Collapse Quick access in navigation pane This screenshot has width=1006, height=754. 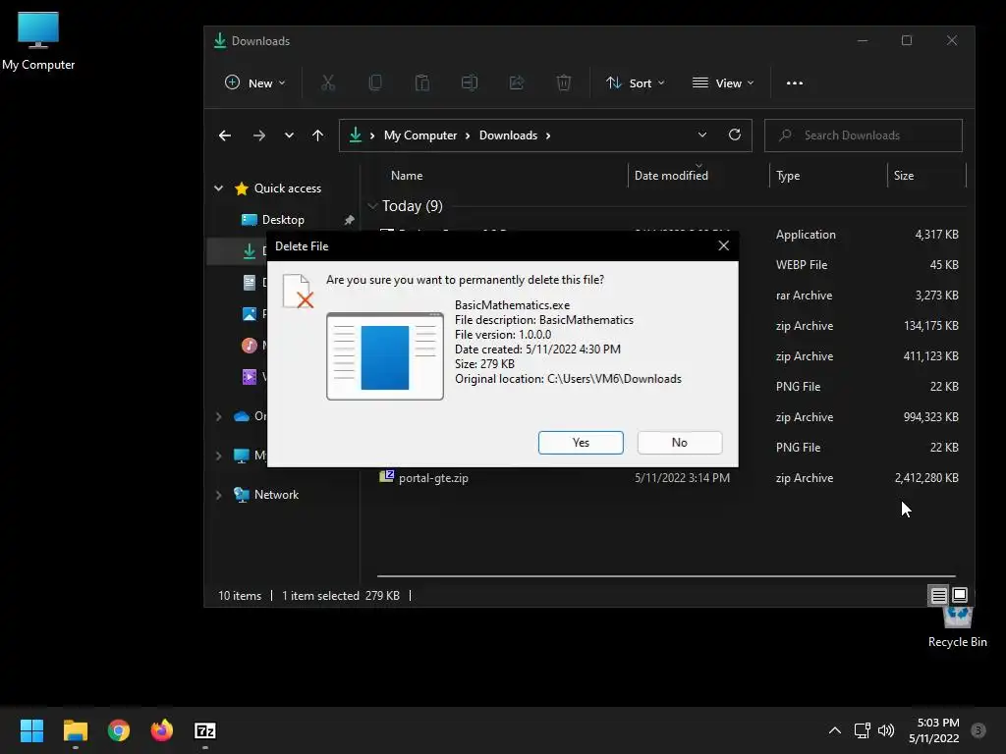tap(219, 188)
